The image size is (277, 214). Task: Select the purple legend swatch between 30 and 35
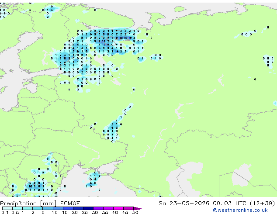coord(98,208)
